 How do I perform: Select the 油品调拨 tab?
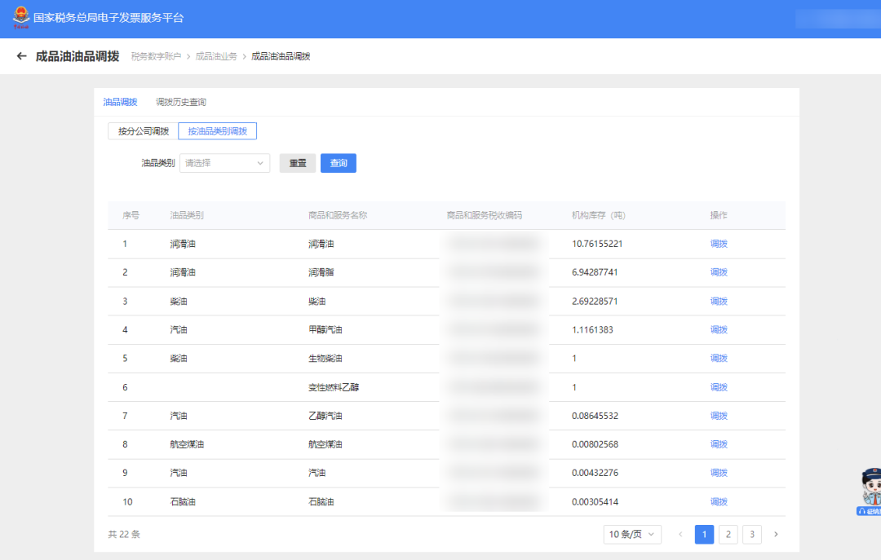[x=120, y=102]
